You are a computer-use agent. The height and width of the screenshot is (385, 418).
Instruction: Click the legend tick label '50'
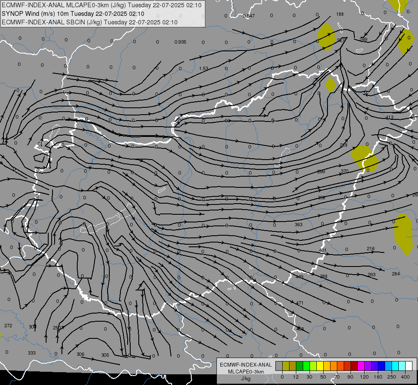[323, 377]
